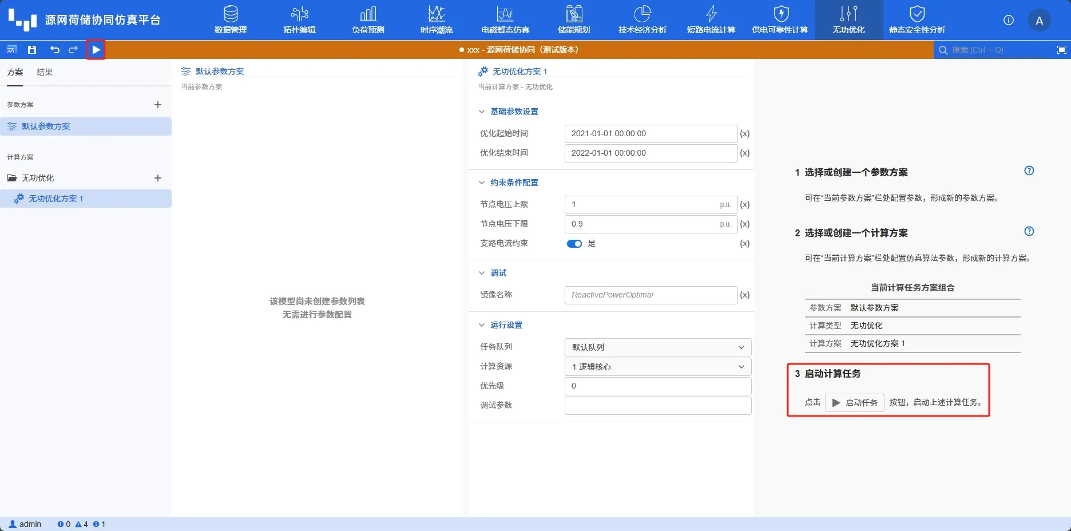This screenshot has width=1071, height=531.
Task: Open the 负荷预测 module
Action: point(368,20)
